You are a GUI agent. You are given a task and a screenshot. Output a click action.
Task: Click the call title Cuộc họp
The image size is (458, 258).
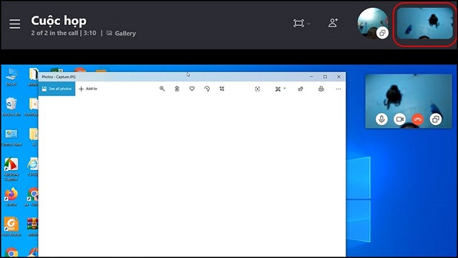click(x=59, y=21)
